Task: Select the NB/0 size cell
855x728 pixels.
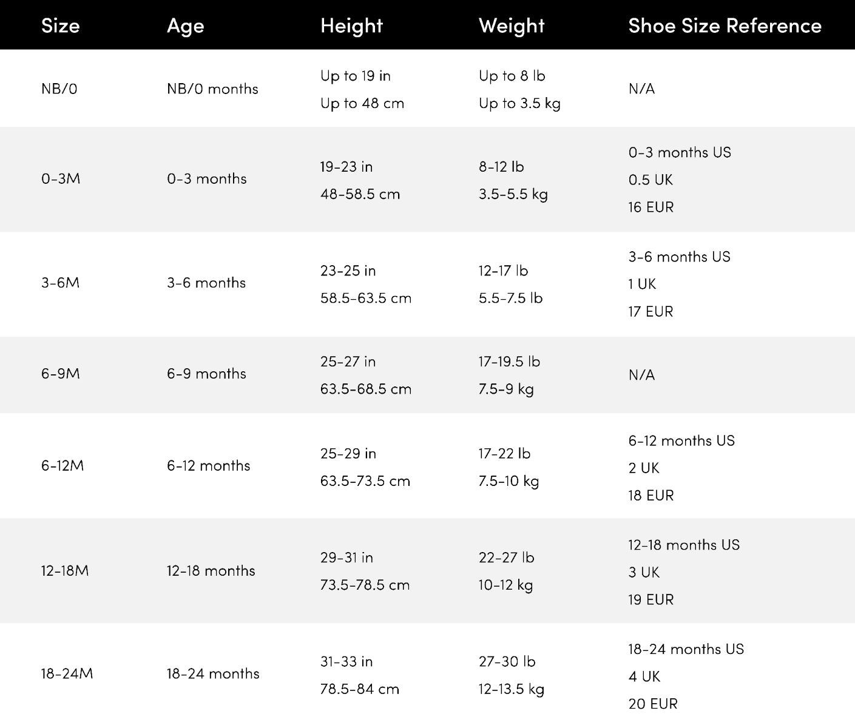Action: point(59,89)
